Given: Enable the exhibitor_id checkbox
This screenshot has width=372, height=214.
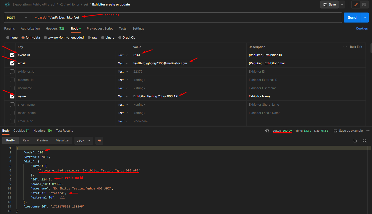Looking at the screenshot, I should 12,72.
